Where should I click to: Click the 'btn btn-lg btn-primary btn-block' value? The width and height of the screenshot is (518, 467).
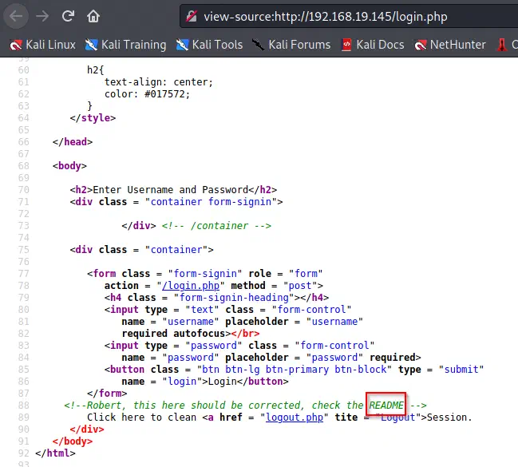(295, 369)
